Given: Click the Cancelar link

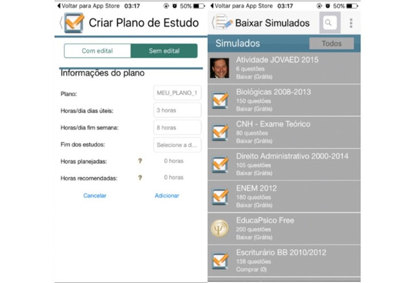Looking at the screenshot, I should coord(95,195).
